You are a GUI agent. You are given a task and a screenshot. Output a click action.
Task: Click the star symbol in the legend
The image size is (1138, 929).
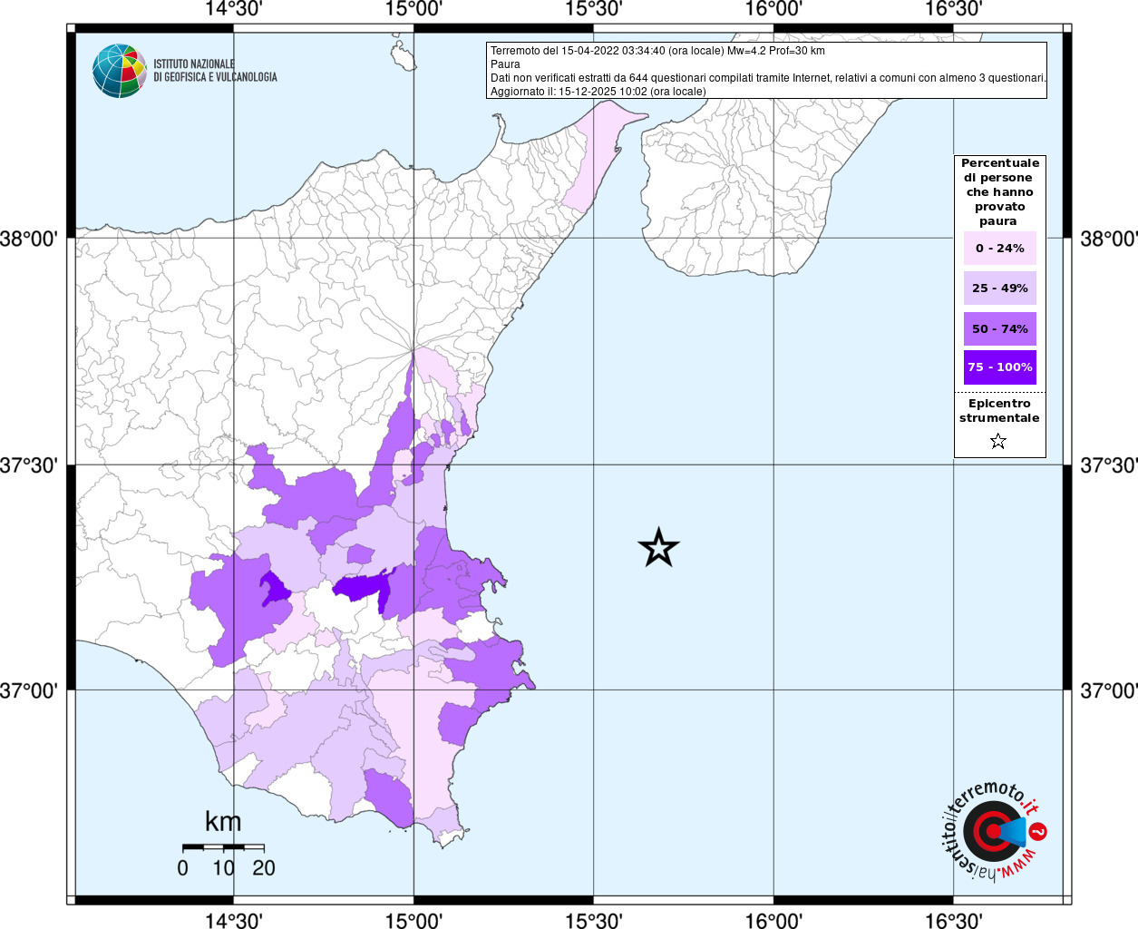click(x=998, y=442)
